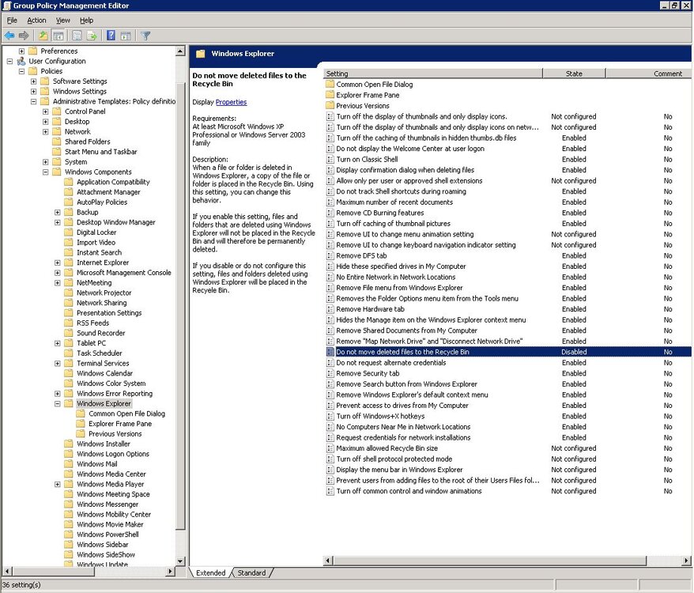
Task: Collapse the Administrative Templates node
Action: tap(33, 101)
